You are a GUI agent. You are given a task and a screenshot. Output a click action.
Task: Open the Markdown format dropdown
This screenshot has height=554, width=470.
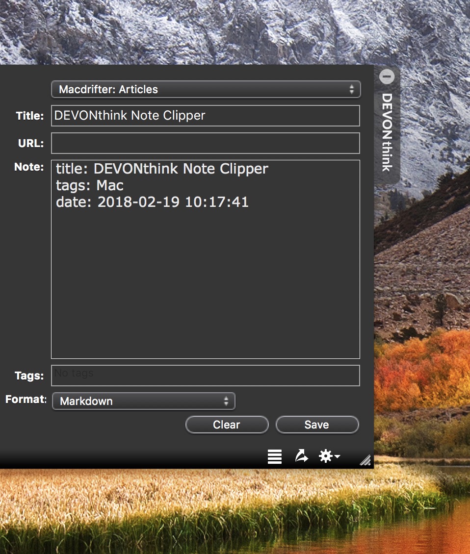tap(144, 401)
